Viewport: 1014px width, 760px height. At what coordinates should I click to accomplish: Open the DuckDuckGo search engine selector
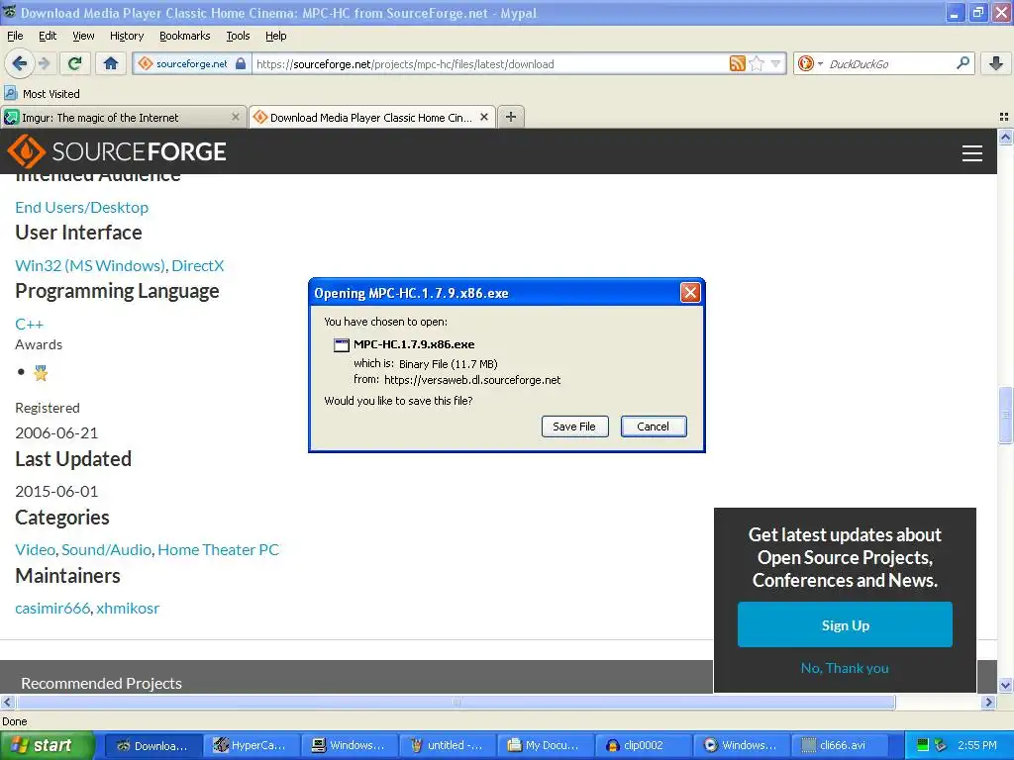pyautogui.click(x=810, y=63)
